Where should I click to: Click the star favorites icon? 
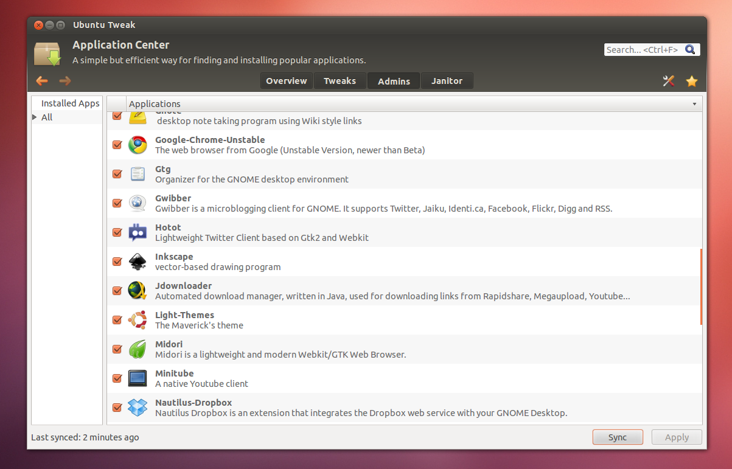click(692, 81)
